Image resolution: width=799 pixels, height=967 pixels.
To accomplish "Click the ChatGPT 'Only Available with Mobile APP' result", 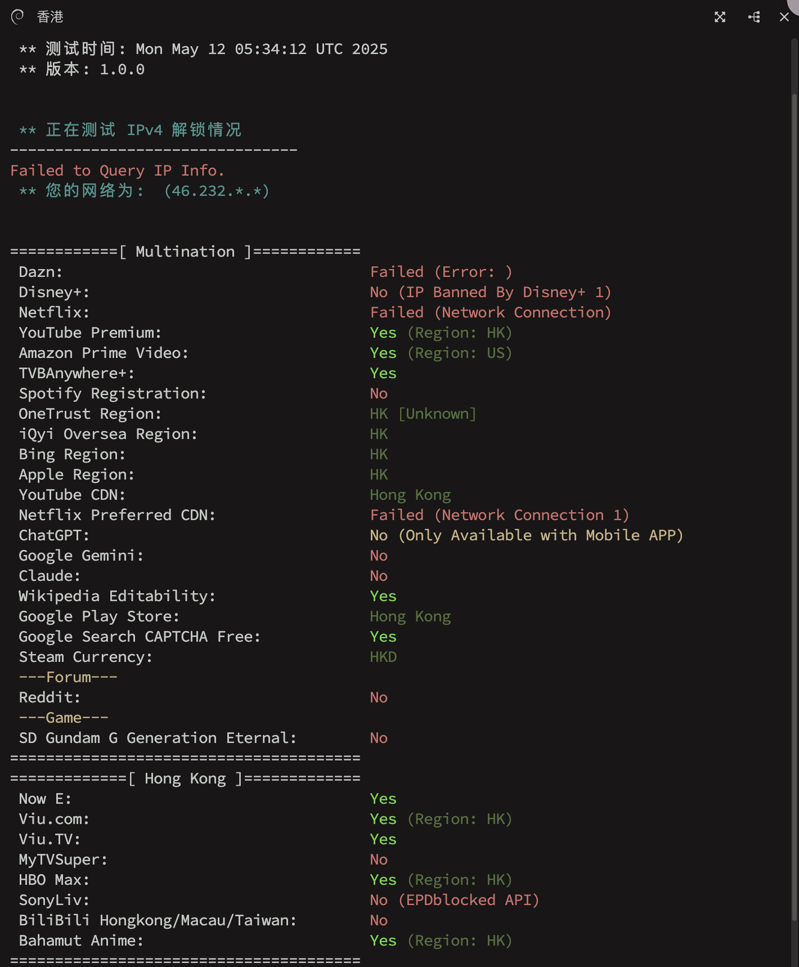I will coord(527,535).
